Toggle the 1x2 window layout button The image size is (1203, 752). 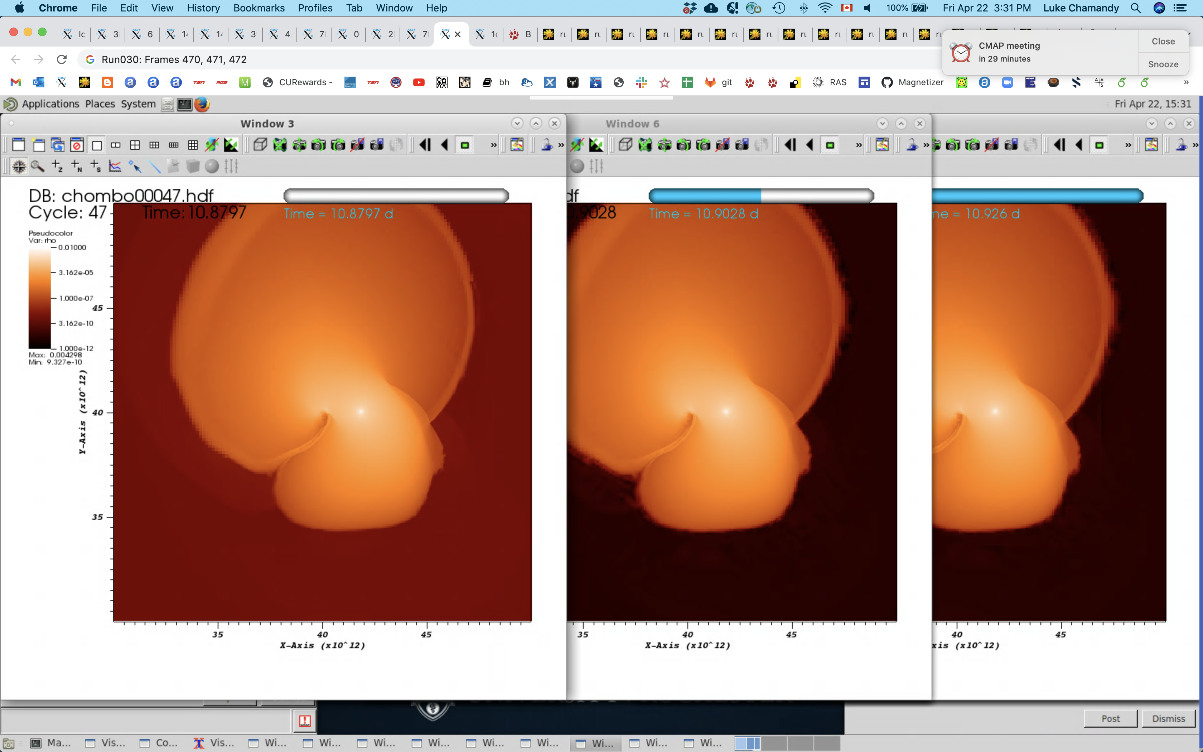coord(115,145)
